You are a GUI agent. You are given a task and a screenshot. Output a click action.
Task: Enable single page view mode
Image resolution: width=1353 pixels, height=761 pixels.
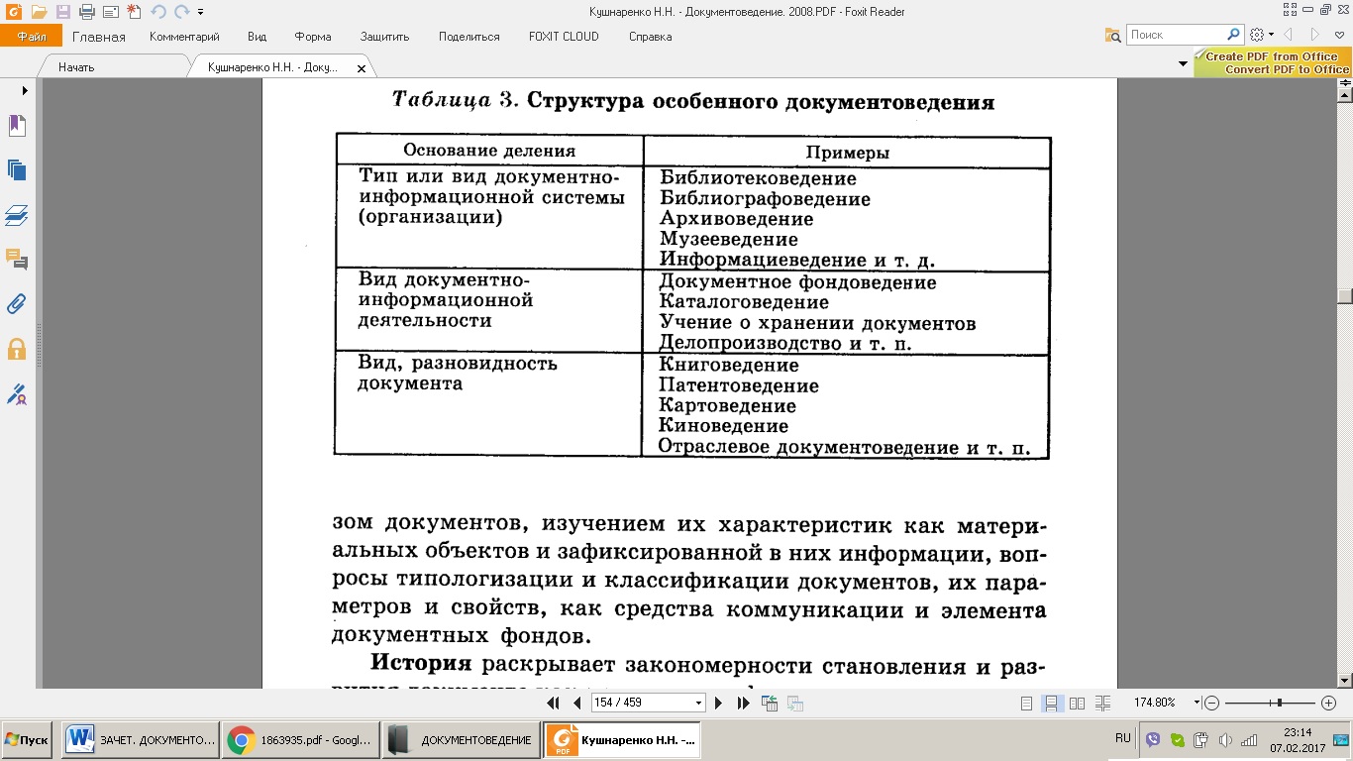pos(1027,703)
